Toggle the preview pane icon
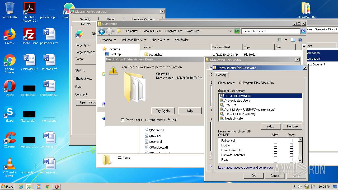 (x=293, y=40)
